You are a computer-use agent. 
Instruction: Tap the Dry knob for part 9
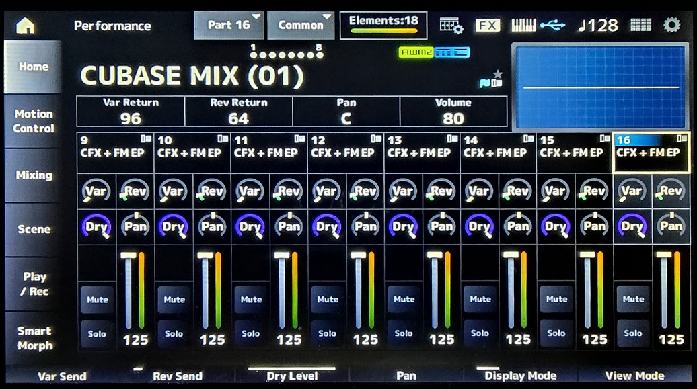coord(96,226)
